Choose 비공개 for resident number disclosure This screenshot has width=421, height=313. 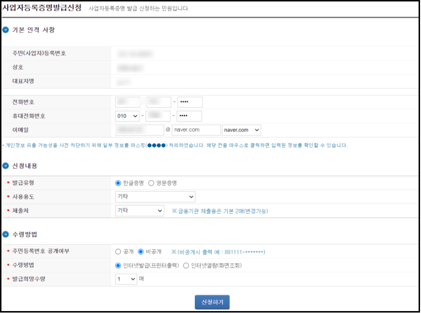tap(141, 252)
